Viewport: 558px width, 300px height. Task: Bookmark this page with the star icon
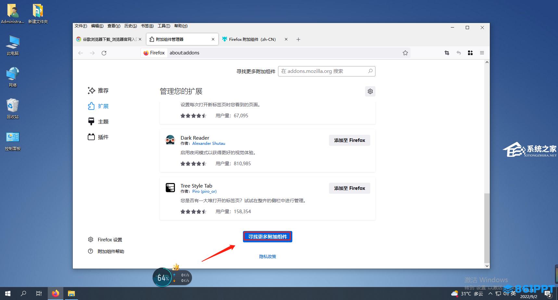tap(405, 53)
